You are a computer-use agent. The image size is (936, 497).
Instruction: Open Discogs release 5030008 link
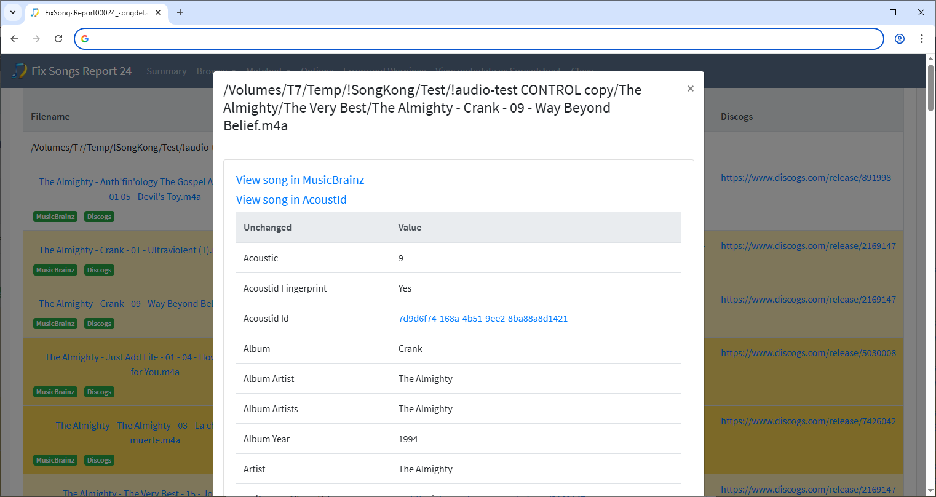[808, 353]
